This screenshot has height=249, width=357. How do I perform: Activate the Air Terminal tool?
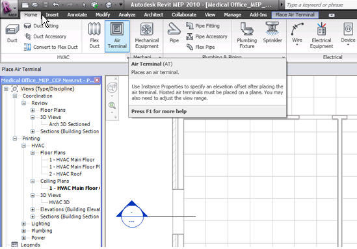117,36
